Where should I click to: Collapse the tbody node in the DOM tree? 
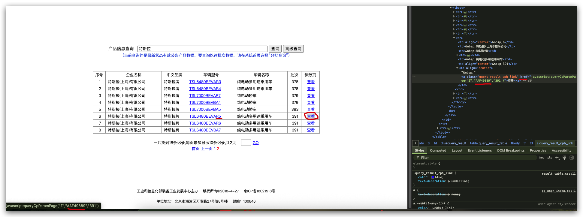451,8
